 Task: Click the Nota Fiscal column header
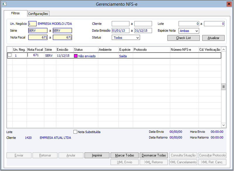35,50
